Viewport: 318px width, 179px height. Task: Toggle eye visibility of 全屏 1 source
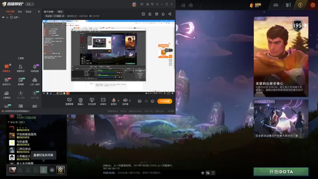coord(3,17)
